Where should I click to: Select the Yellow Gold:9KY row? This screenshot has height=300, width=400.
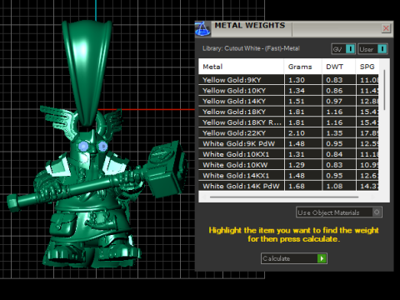point(288,80)
